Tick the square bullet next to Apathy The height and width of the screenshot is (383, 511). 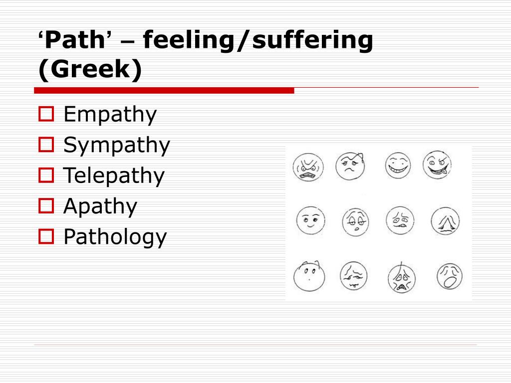coord(46,206)
